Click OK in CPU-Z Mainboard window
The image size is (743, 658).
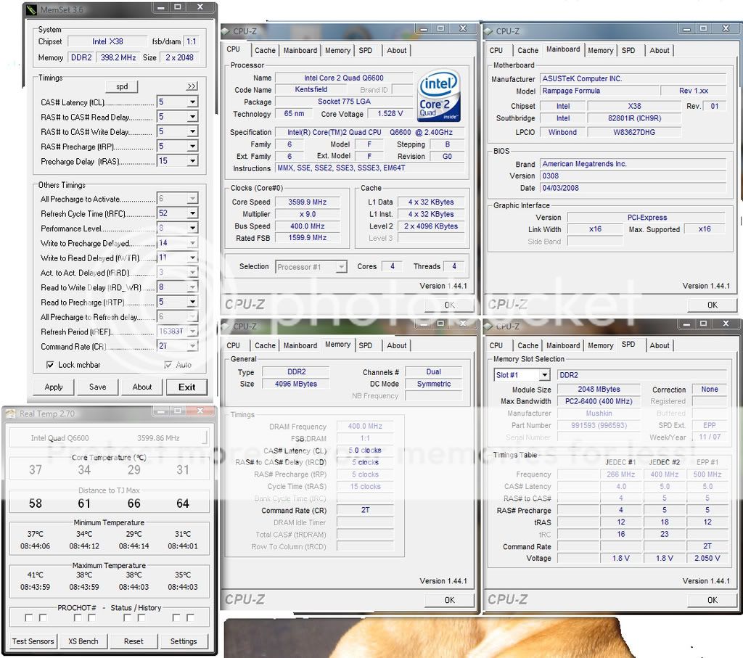(x=713, y=305)
